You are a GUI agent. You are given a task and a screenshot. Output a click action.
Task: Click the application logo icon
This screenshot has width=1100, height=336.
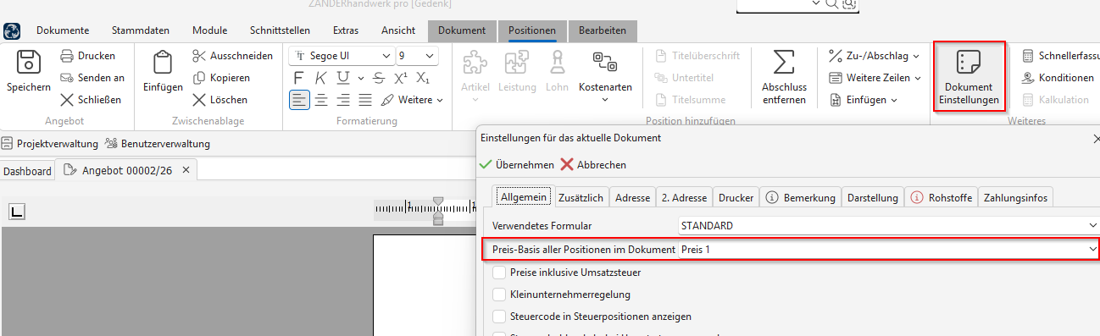point(13,31)
